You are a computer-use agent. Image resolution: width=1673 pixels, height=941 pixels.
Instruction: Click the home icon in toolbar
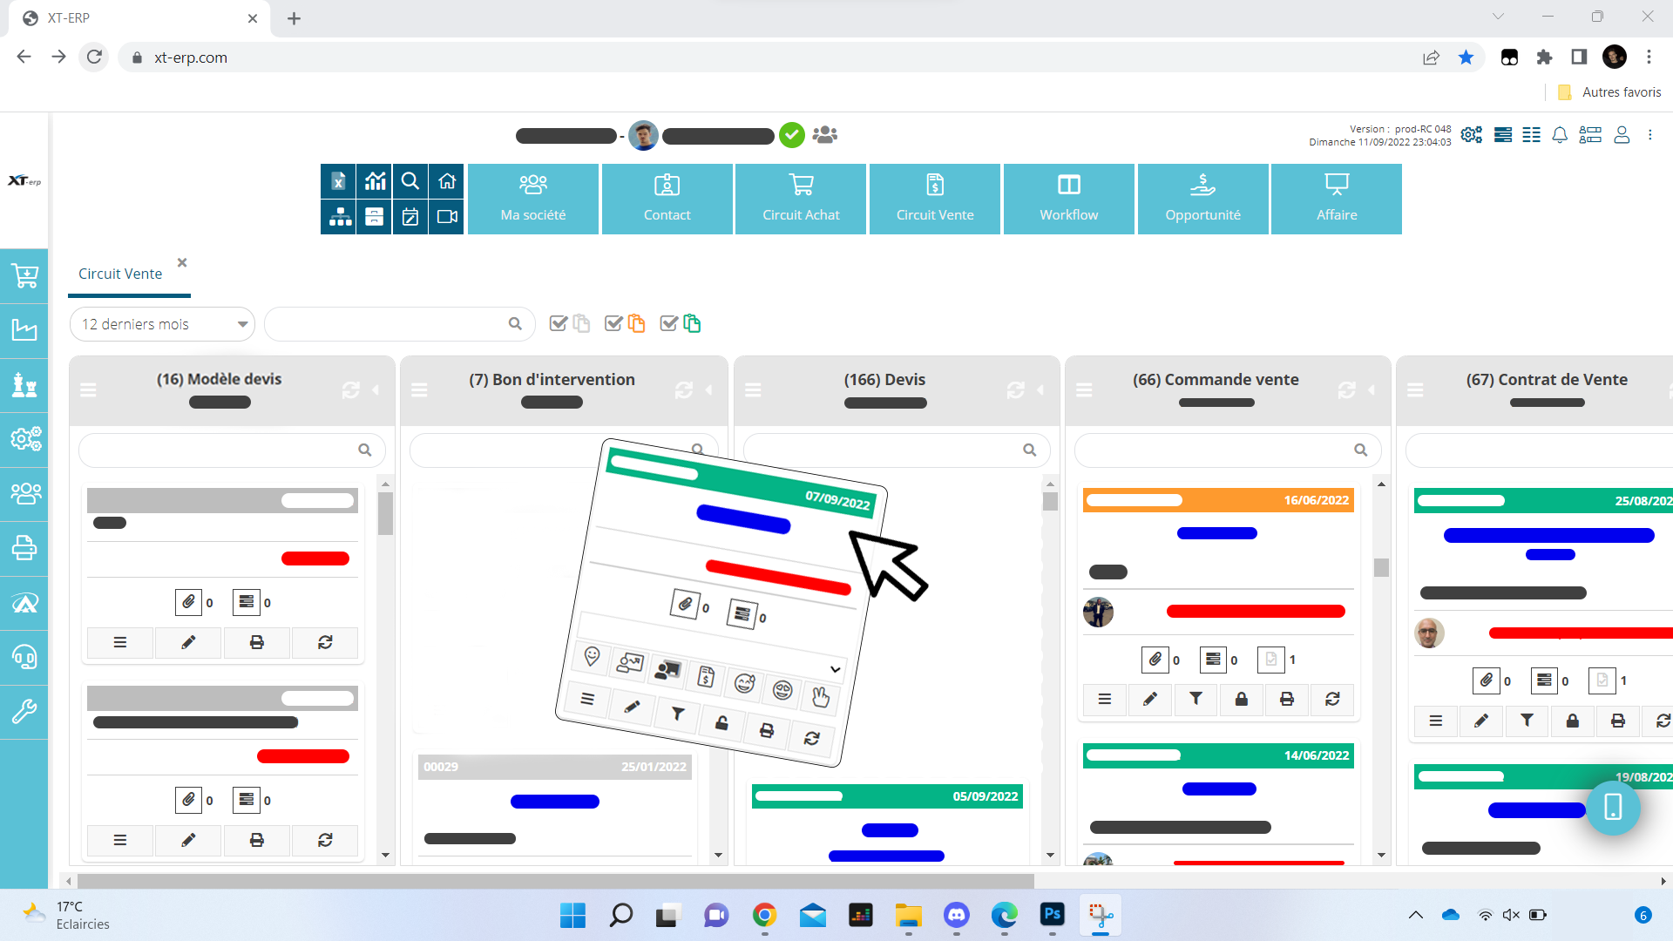[x=447, y=181]
